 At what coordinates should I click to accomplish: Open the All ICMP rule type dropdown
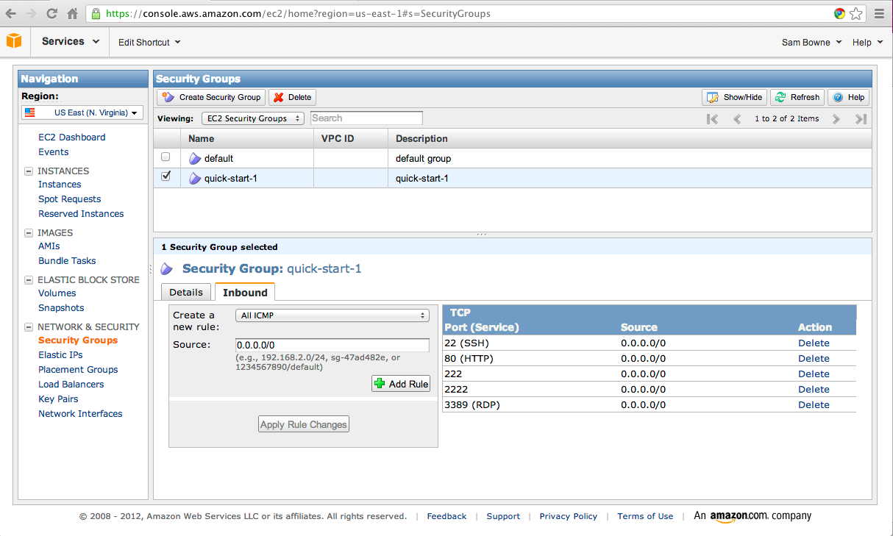point(332,315)
